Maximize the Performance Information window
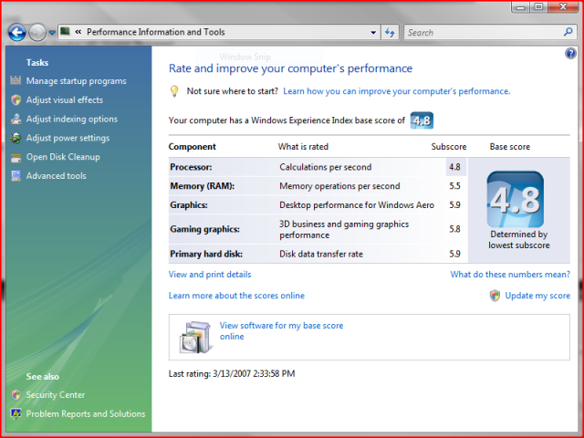This screenshot has width=584, height=438. point(538,7)
